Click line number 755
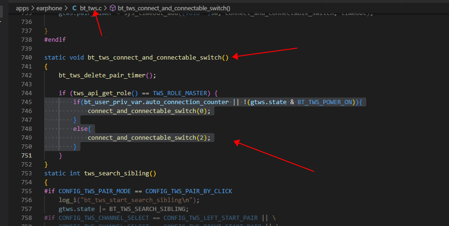Screen dimensions: 449x226 27,191
